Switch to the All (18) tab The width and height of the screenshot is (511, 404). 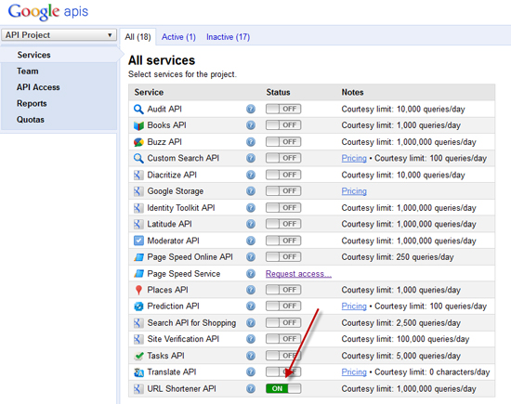pos(138,37)
